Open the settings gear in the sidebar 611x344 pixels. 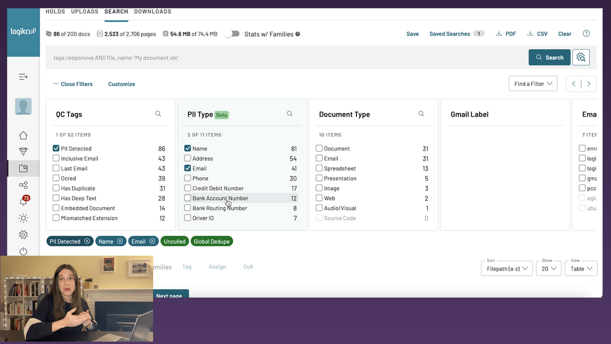23,234
